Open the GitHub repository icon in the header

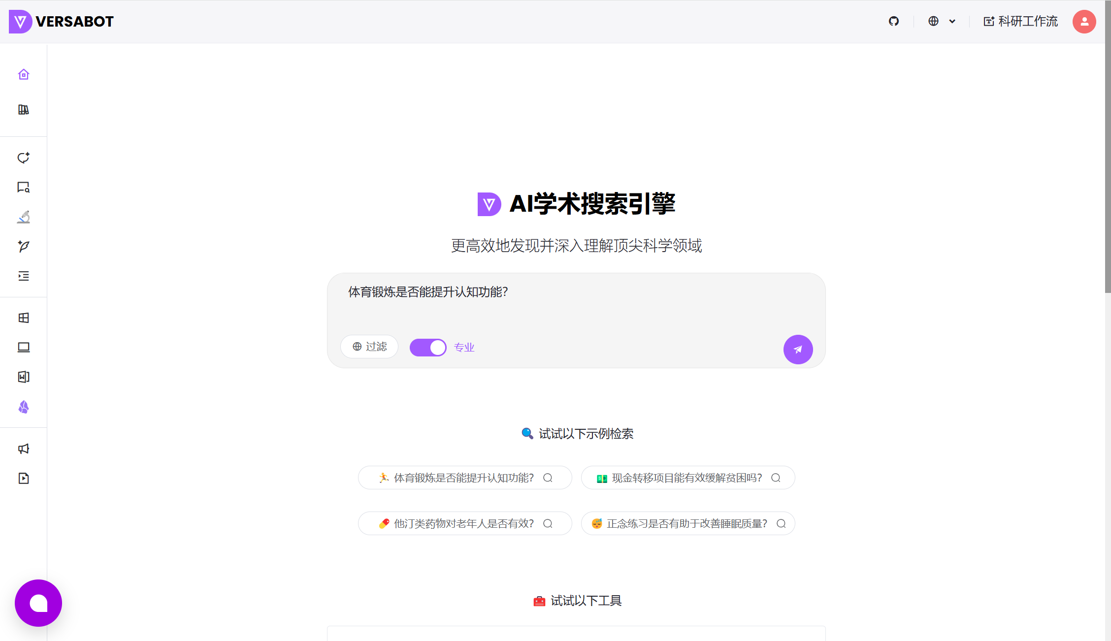click(894, 21)
